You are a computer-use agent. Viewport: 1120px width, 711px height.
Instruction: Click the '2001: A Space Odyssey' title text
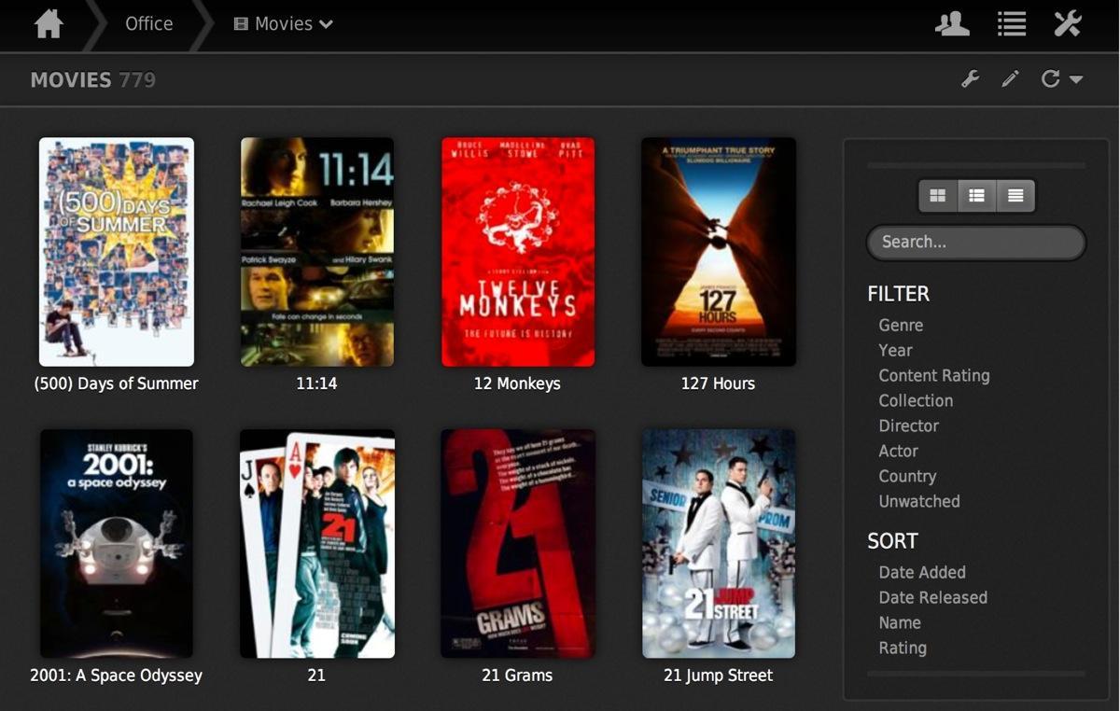pos(116,676)
